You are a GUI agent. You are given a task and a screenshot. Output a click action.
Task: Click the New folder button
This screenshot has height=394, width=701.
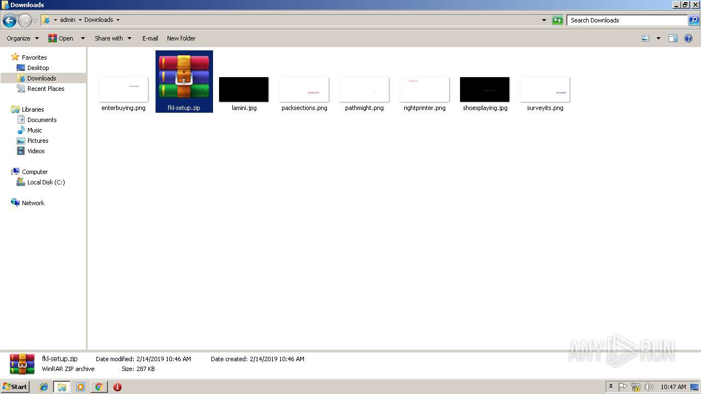pyautogui.click(x=181, y=38)
